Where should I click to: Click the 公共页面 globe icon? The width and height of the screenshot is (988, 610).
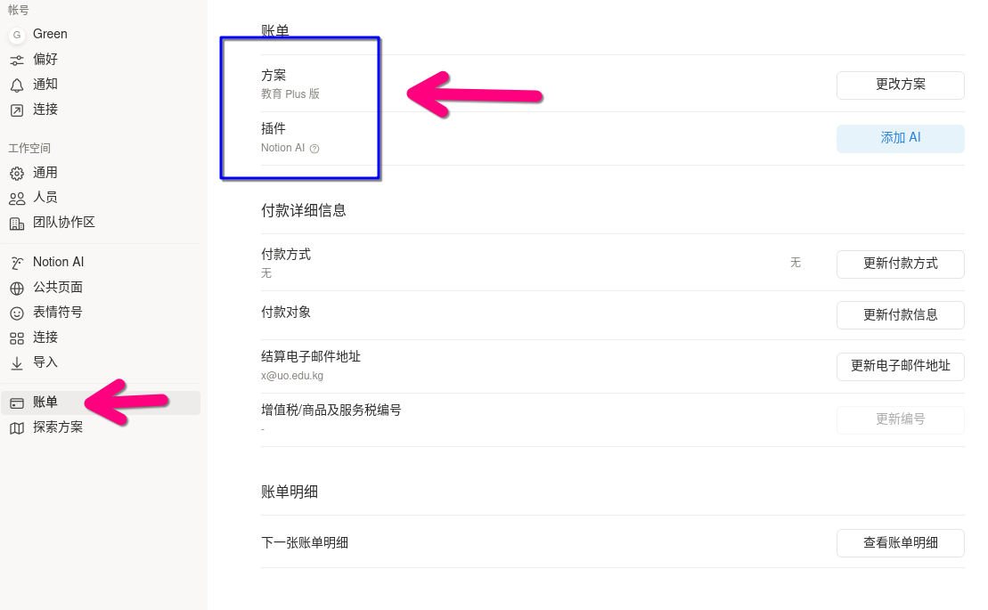click(17, 288)
